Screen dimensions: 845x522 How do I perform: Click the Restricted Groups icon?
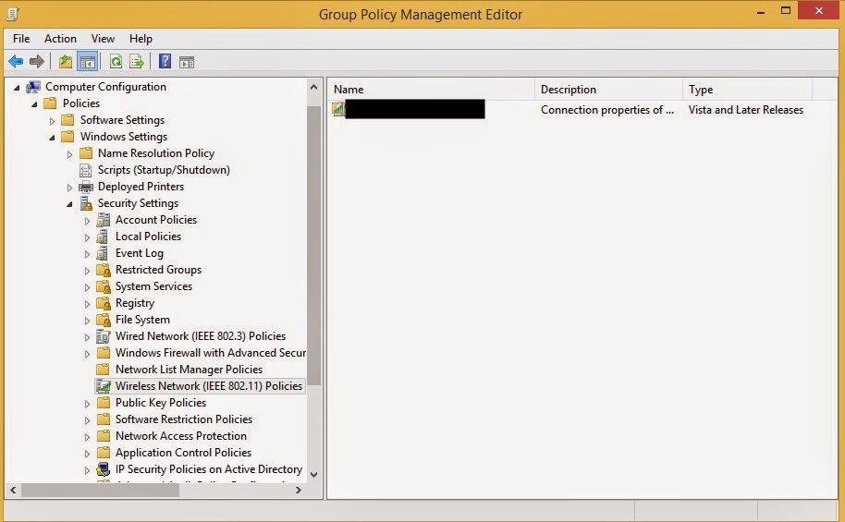tap(103, 270)
